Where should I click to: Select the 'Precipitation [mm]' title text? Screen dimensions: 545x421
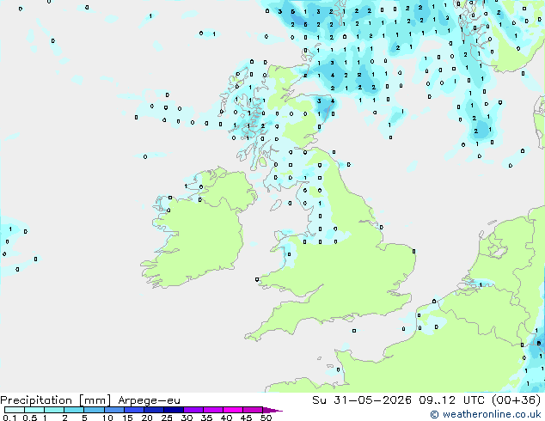point(56,400)
